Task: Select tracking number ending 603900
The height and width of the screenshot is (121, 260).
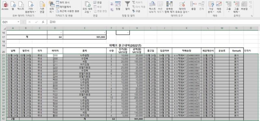Action: (x=187, y=55)
